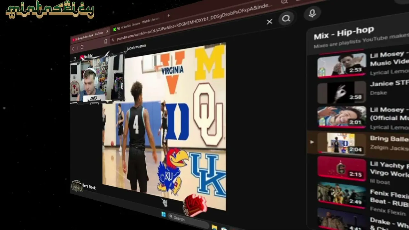This screenshot has width=409, height=230.
Task: Click the Drake channel name under Janice
Action: 378,93
